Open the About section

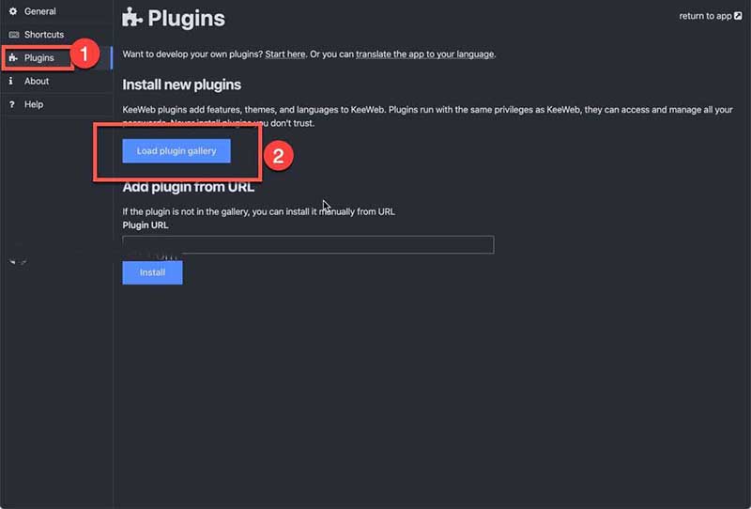pos(37,82)
